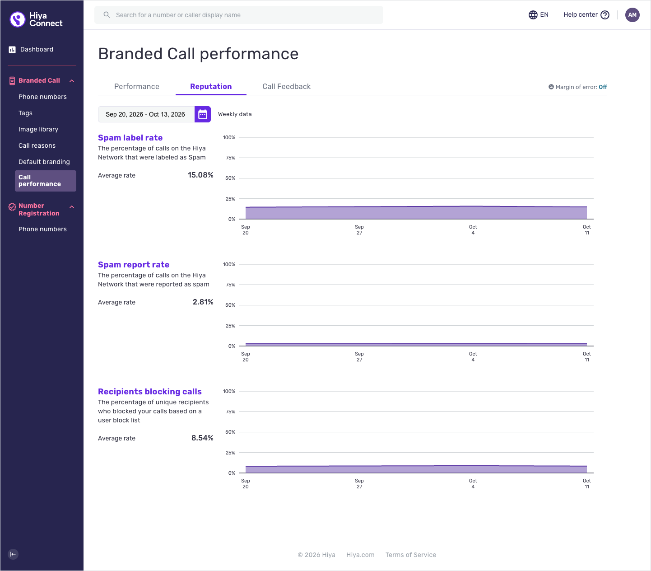Click the 8.54% average rate value

click(202, 438)
